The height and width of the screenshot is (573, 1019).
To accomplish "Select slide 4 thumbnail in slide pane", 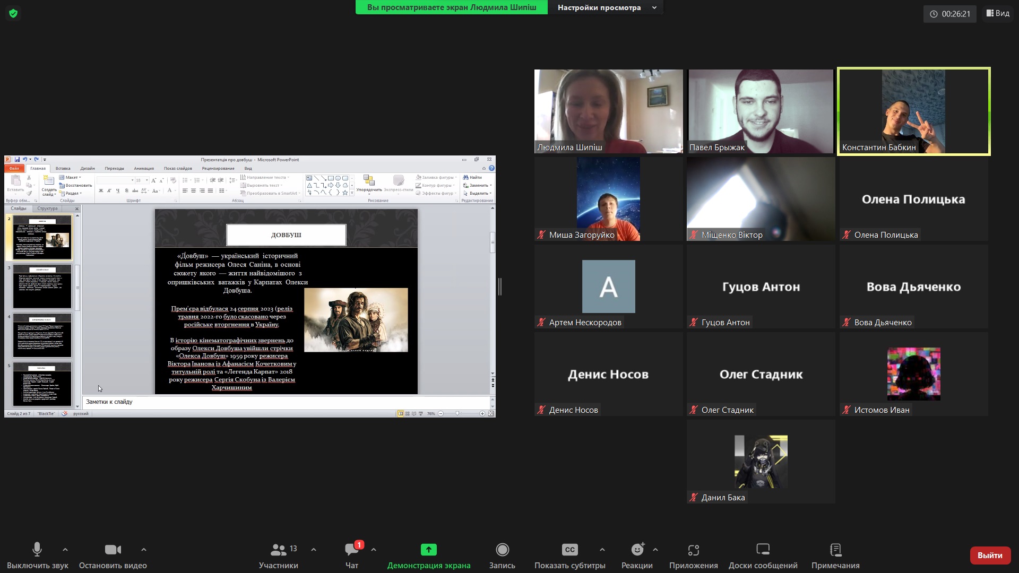I will point(42,335).
